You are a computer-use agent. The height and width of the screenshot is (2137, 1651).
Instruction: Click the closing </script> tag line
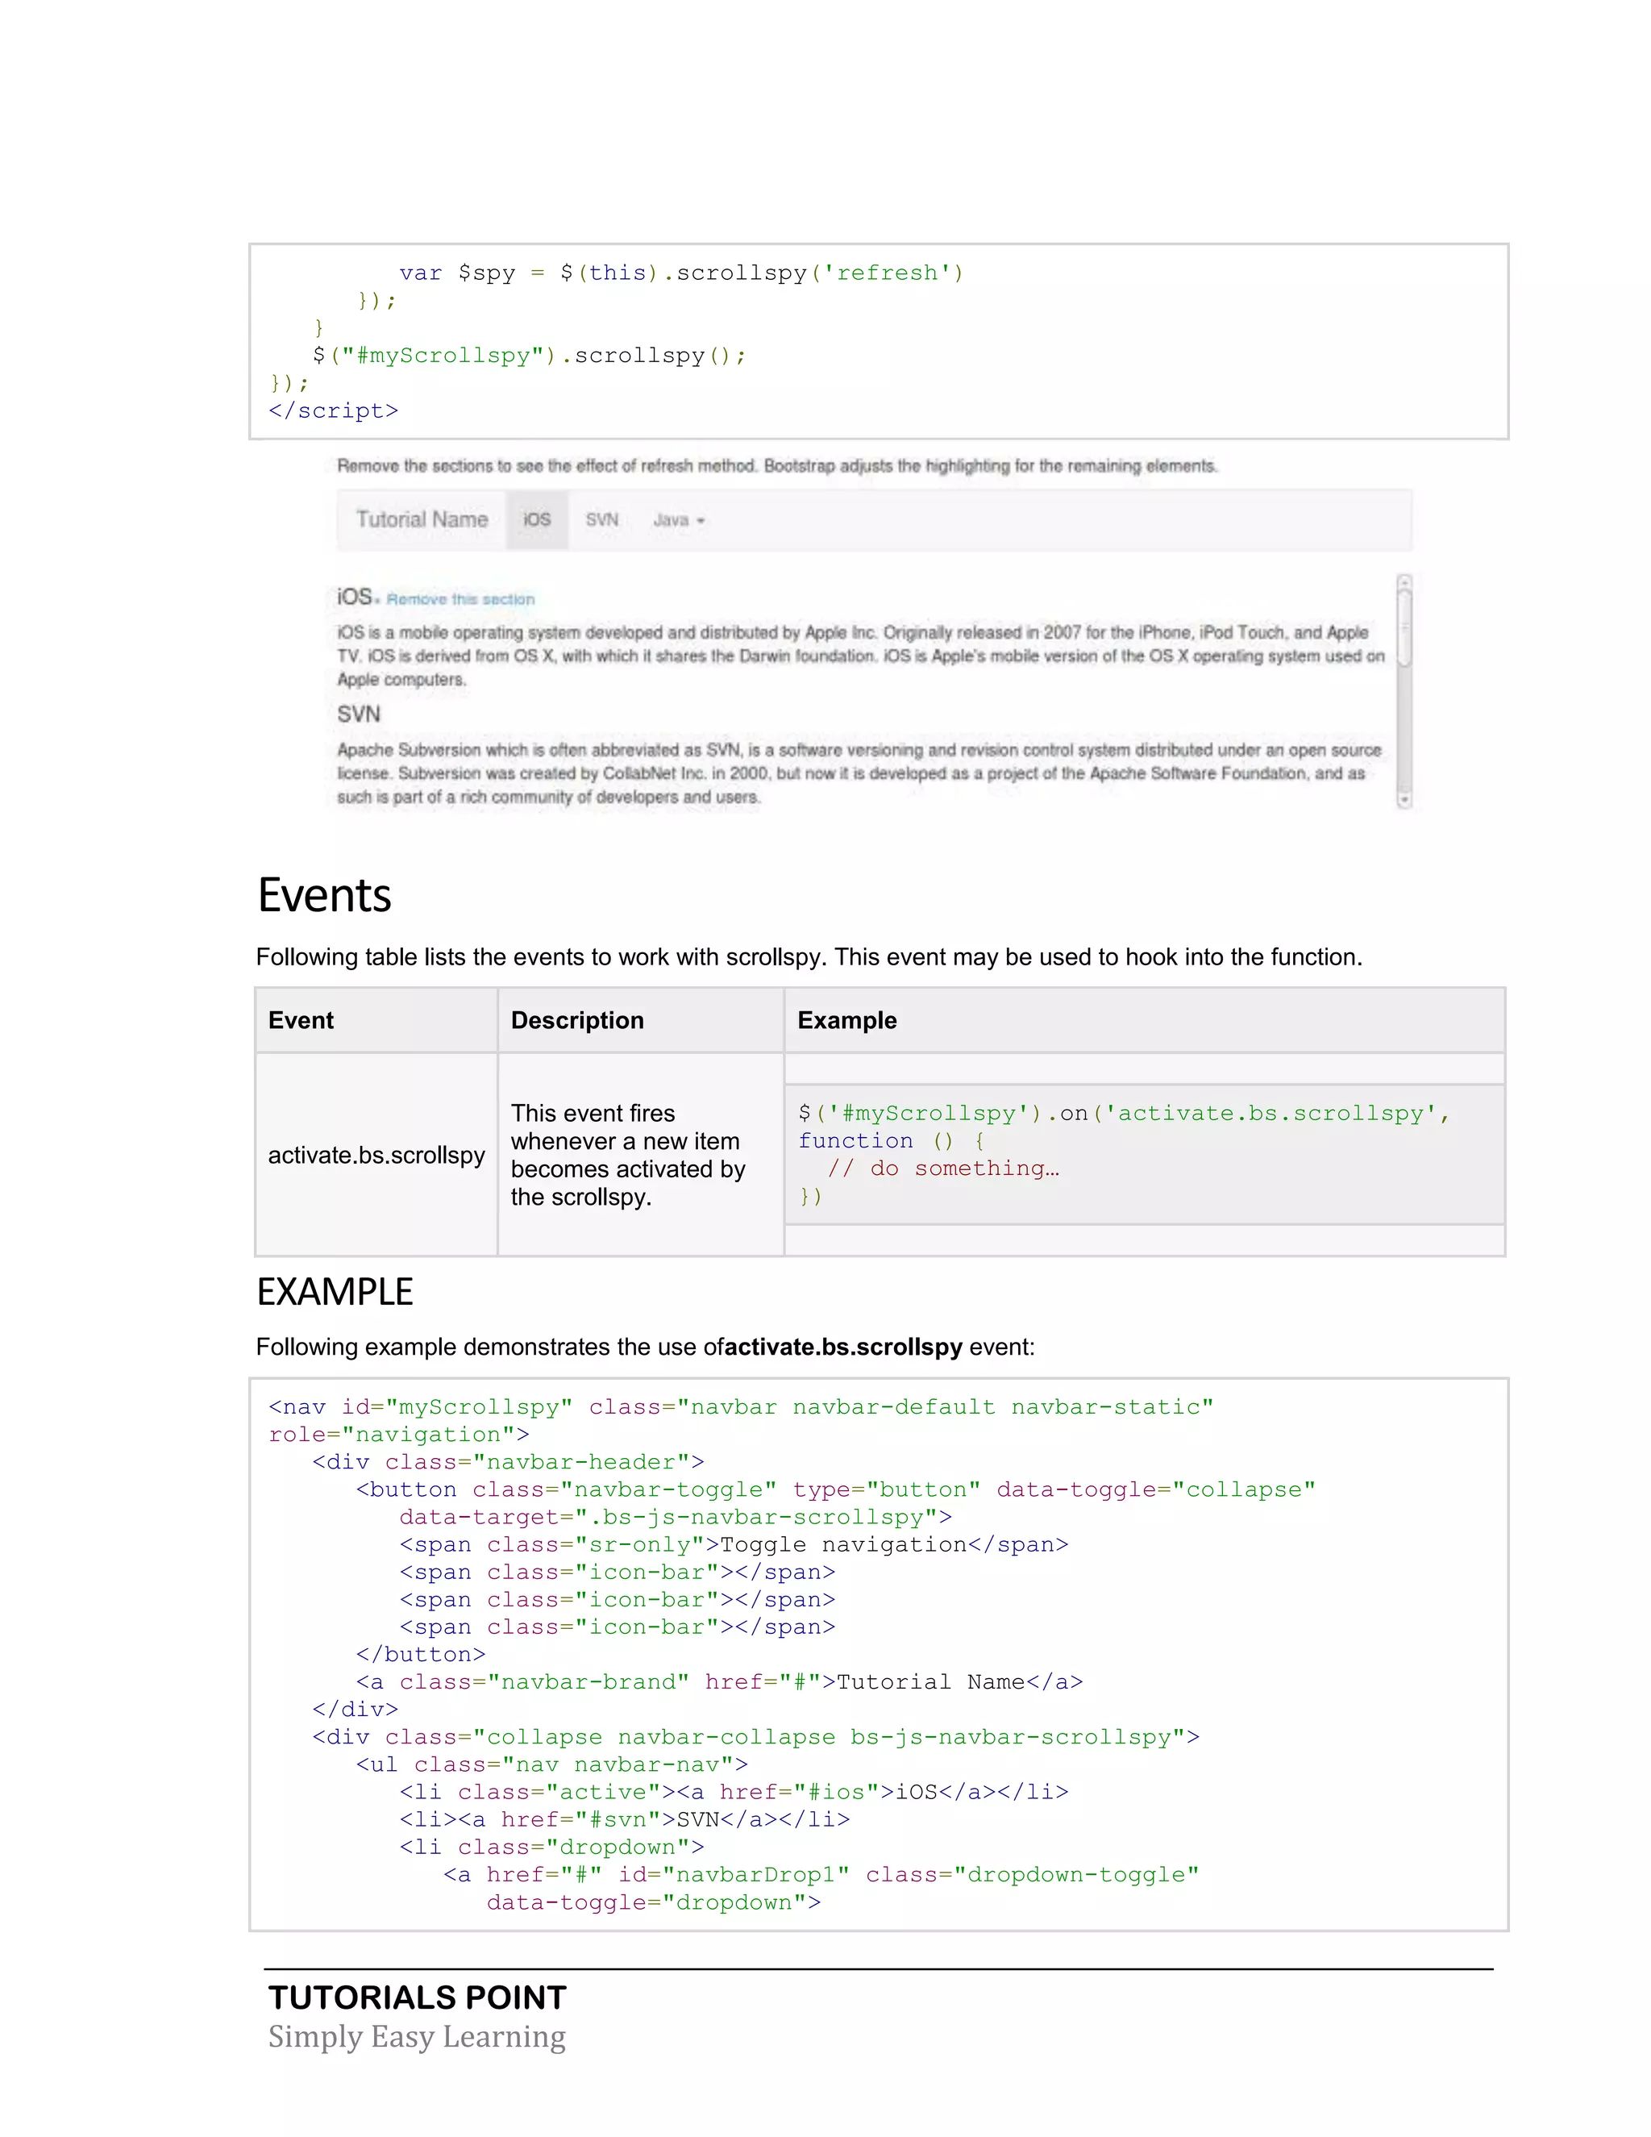334,411
